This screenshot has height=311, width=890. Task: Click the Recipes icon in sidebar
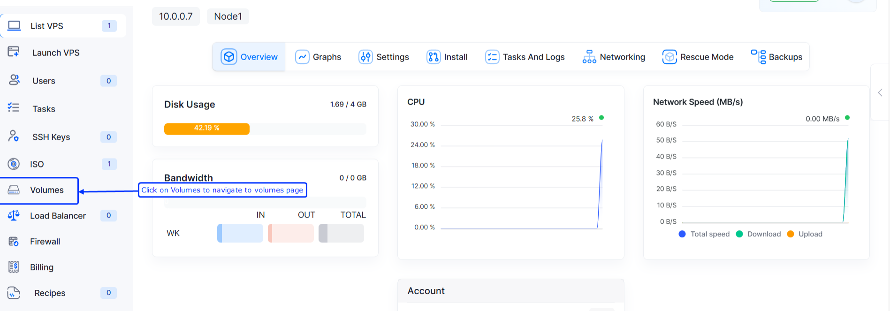pos(14,293)
